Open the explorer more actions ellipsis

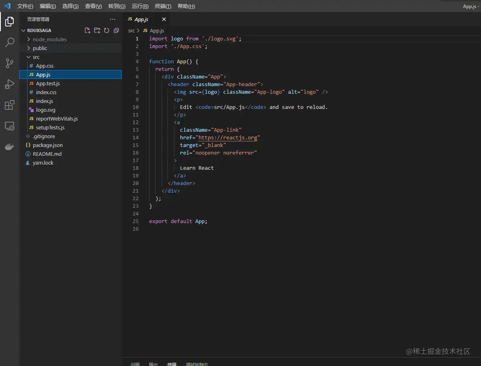[x=113, y=19]
